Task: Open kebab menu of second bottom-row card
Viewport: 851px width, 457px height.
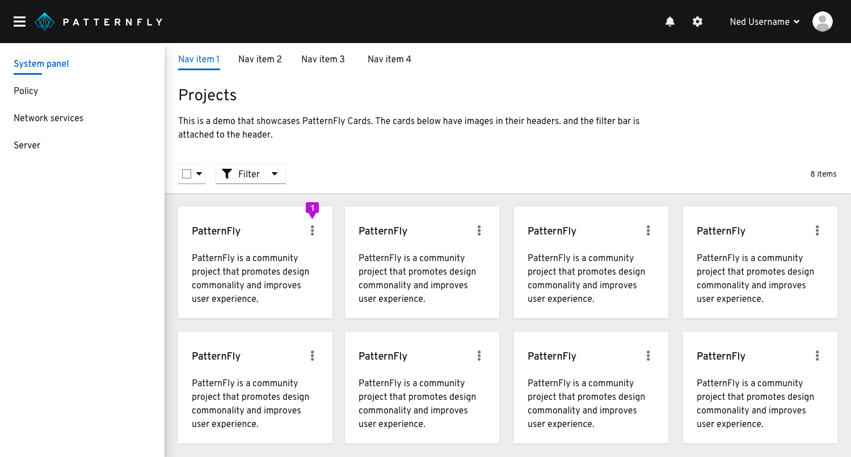Action: 479,356
